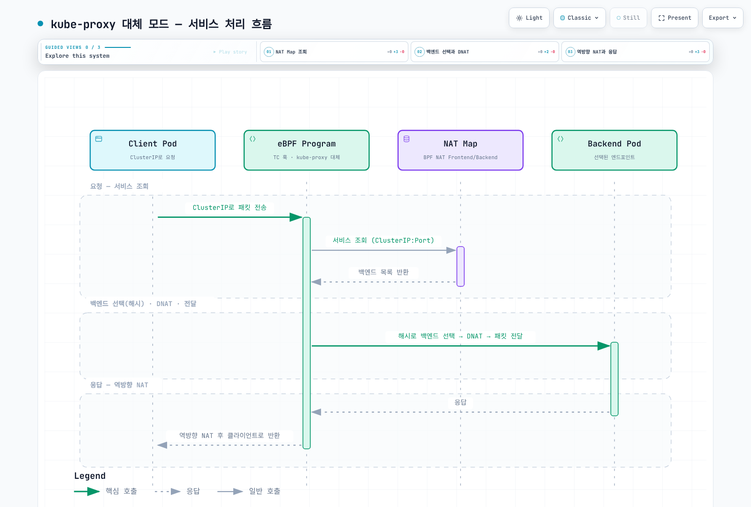Image resolution: width=751 pixels, height=507 pixels.
Task: Select the NAT Map 조회 guided view
Action: [334, 52]
